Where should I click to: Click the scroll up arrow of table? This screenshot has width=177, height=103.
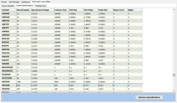pyautogui.click(x=174, y=10)
